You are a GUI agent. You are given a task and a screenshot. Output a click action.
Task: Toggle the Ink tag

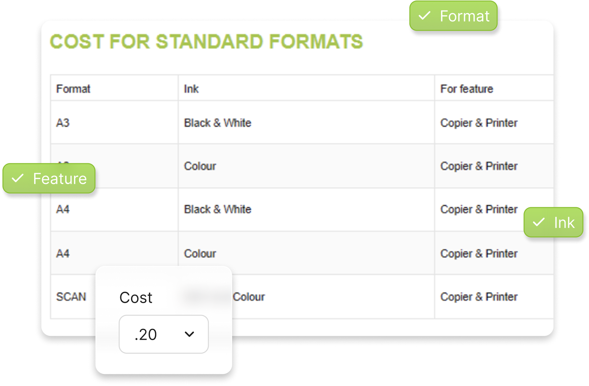(553, 222)
